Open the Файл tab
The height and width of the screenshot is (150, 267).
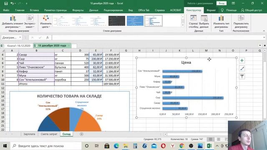(x=6, y=10)
